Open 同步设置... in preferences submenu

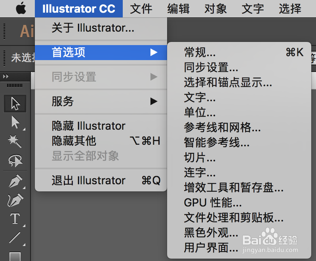tap(239, 67)
